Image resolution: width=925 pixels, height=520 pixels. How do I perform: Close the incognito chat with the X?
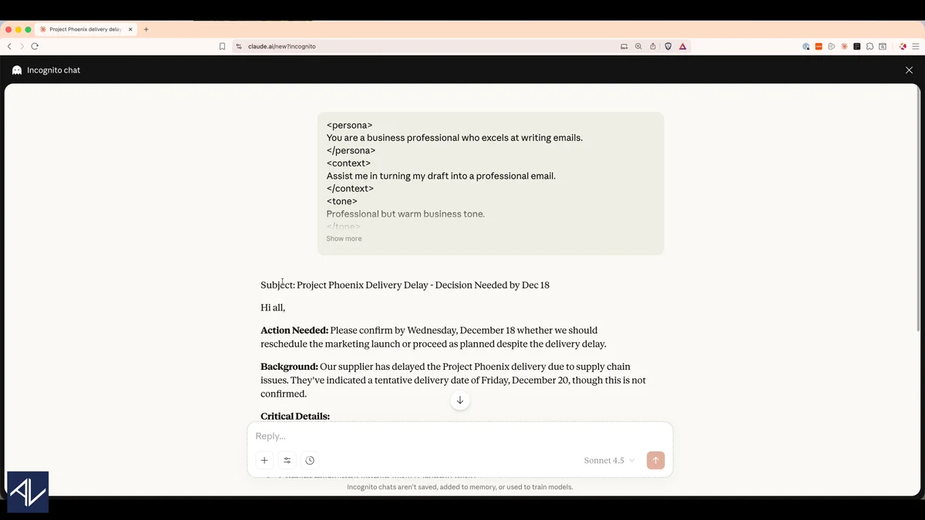point(909,70)
